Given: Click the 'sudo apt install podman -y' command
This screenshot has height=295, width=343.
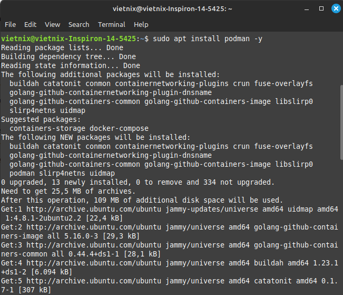Looking at the screenshot, I should click(x=208, y=39).
